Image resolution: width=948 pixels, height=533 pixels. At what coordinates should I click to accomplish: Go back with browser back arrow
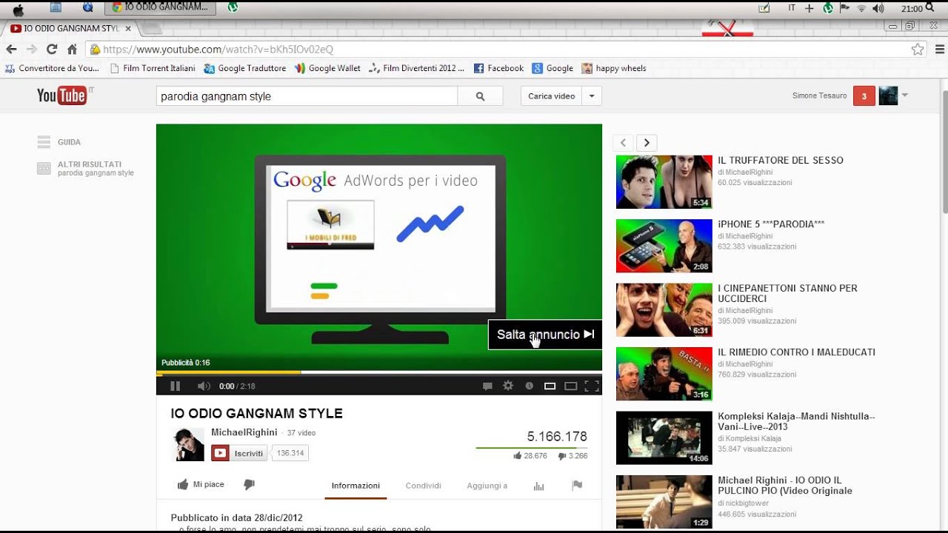11,50
